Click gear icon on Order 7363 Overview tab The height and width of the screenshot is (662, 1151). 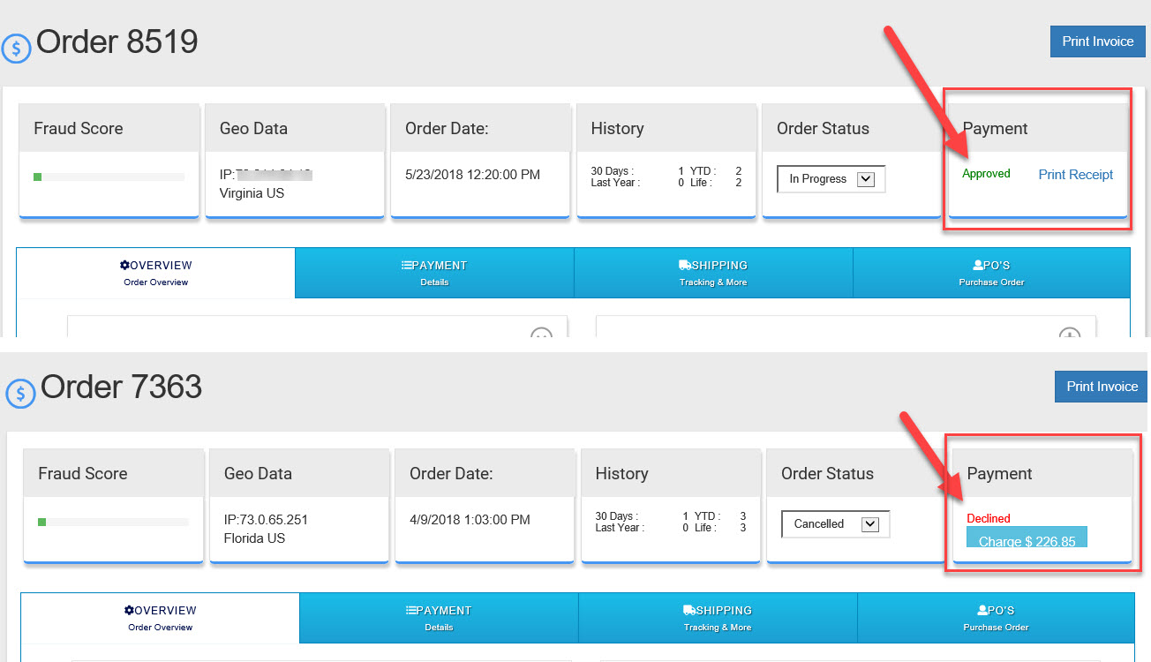pyautogui.click(x=129, y=610)
